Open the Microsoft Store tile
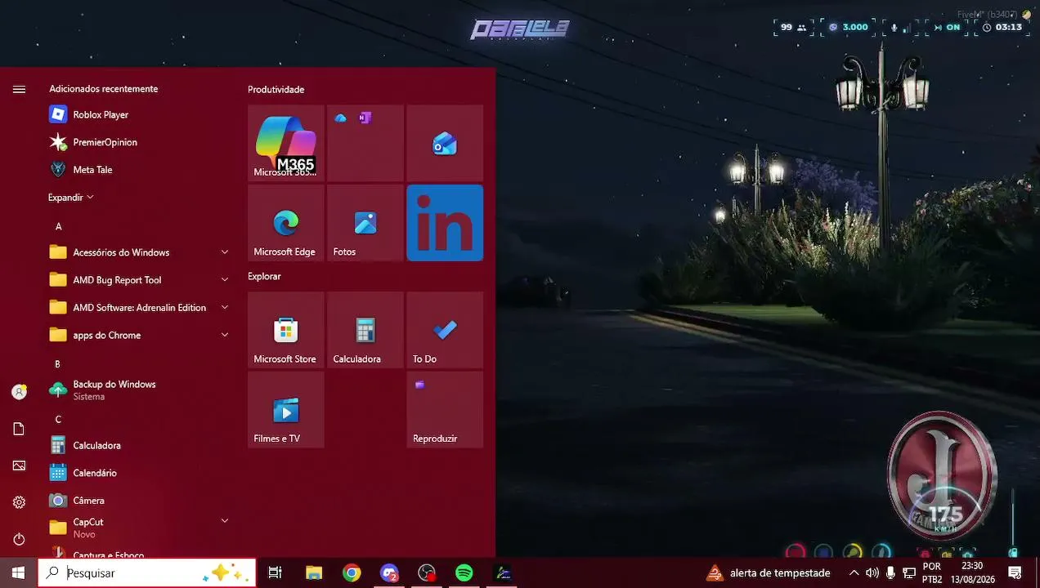The height and width of the screenshot is (588, 1040). [x=285, y=330]
